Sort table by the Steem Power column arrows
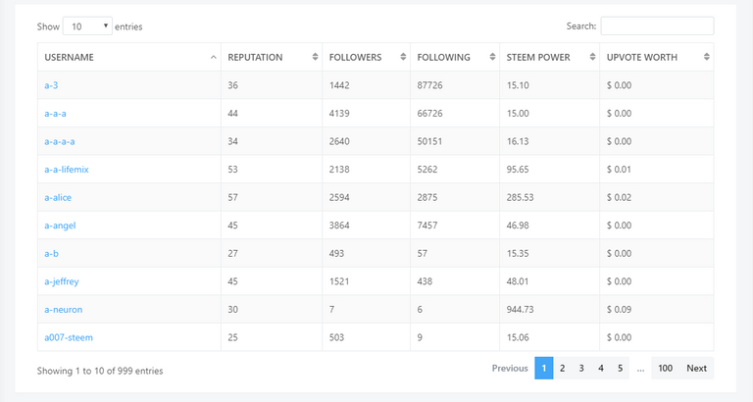 [x=592, y=57]
